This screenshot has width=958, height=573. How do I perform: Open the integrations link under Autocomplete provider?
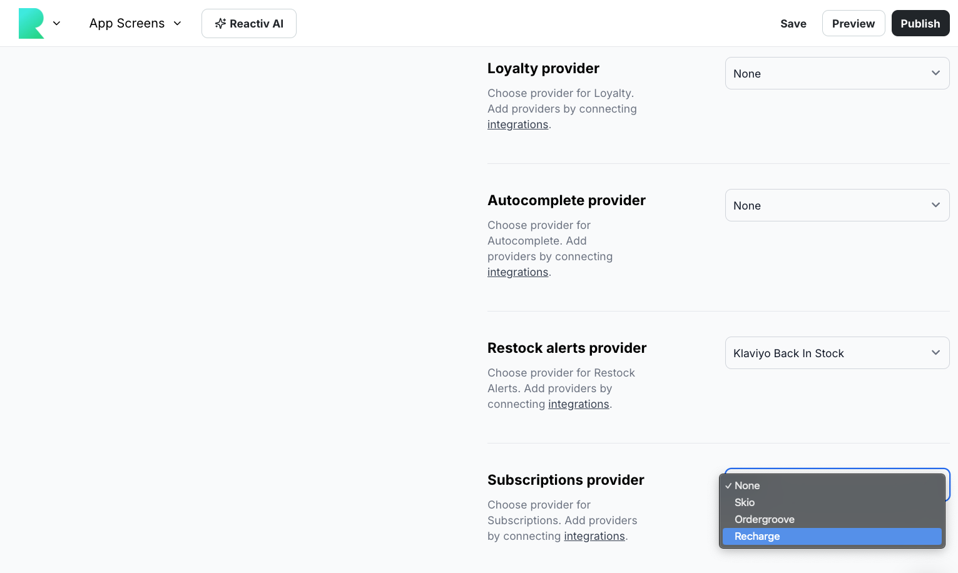pos(517,272)
